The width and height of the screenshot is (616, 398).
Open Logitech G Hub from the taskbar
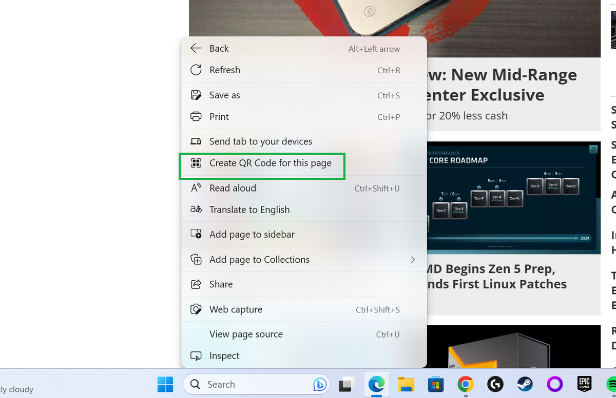pos(495,384)
